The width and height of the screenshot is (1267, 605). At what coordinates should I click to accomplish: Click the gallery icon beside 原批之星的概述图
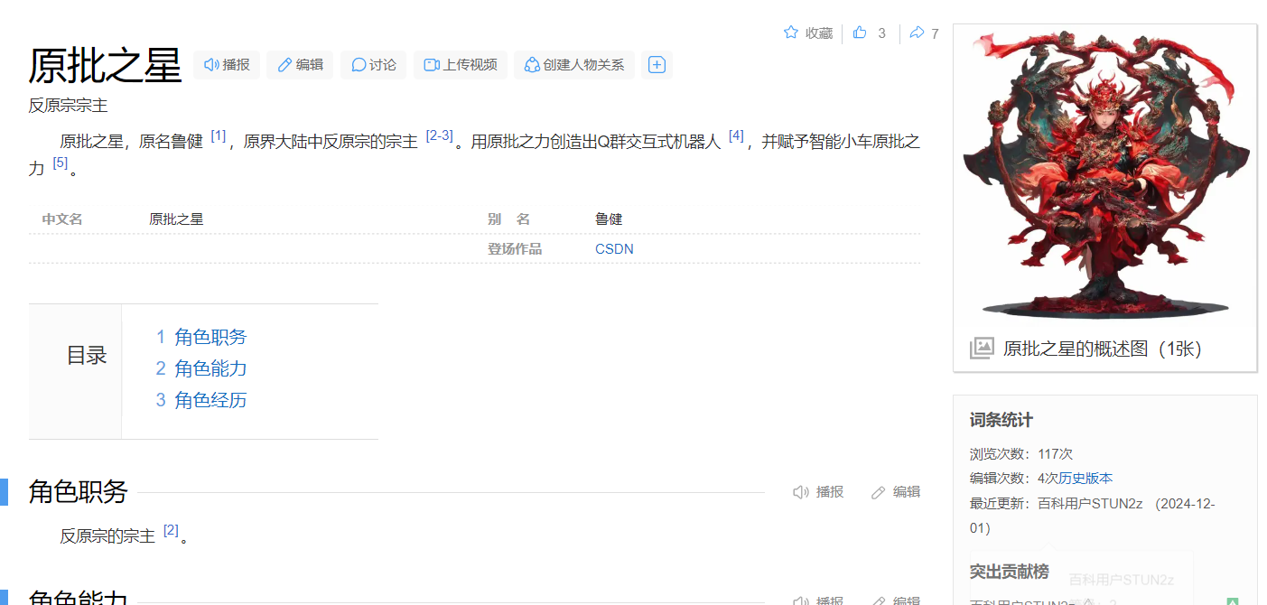tap(982, 349)
